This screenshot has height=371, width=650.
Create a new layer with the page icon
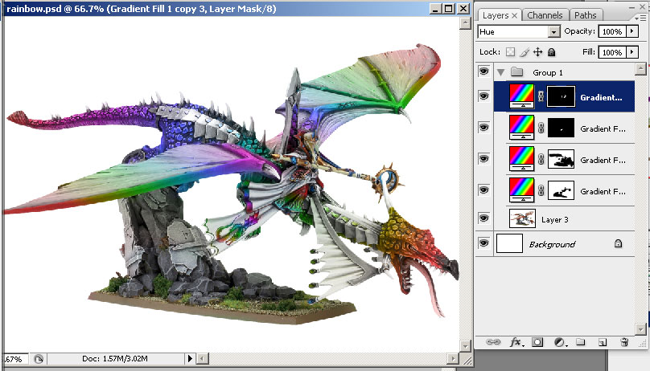(603, 342)
